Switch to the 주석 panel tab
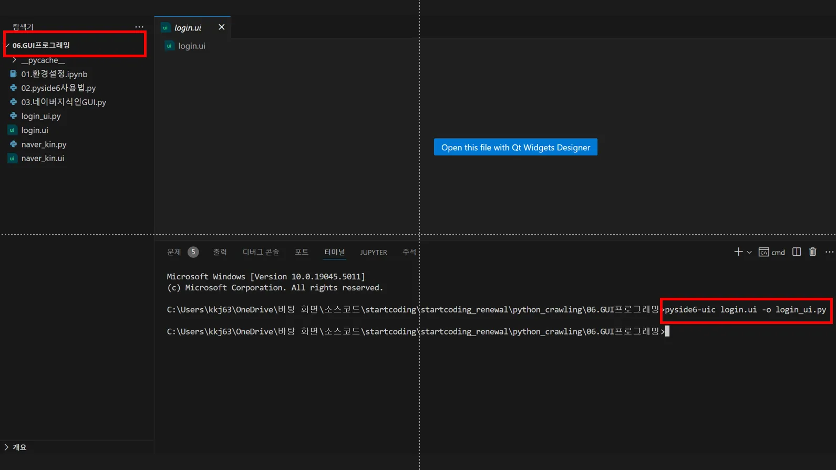Viewport: 836px width, 470px height. click(x=409, y=252)
